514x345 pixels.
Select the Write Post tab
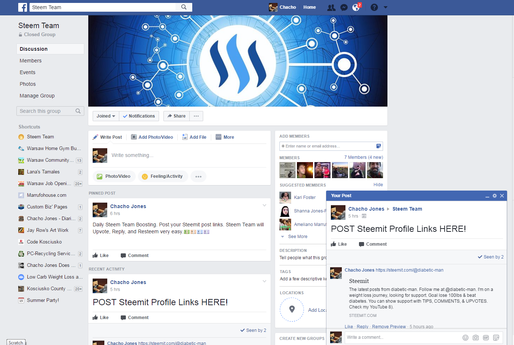coord(108,137)
